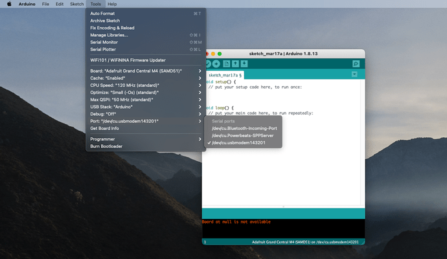The height and width of the screenshot is (259, 447).
Task: Toggle checked port /dev/cu.usbmodem143201
Action: [243, 142]
